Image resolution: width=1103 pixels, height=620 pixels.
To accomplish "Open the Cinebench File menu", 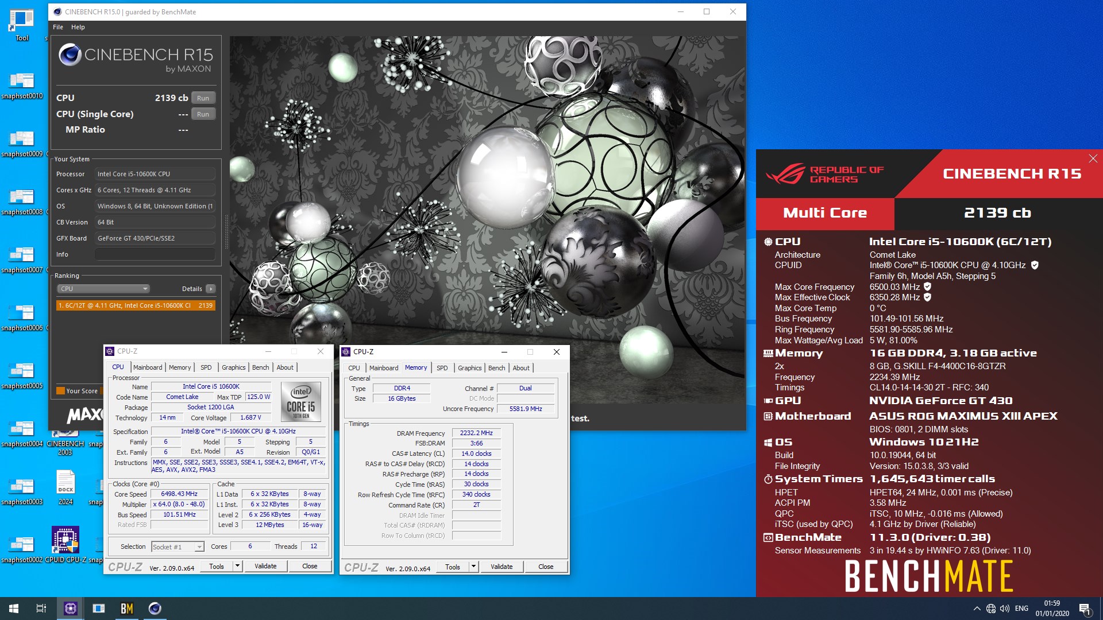I will click(x=58, y=27).
